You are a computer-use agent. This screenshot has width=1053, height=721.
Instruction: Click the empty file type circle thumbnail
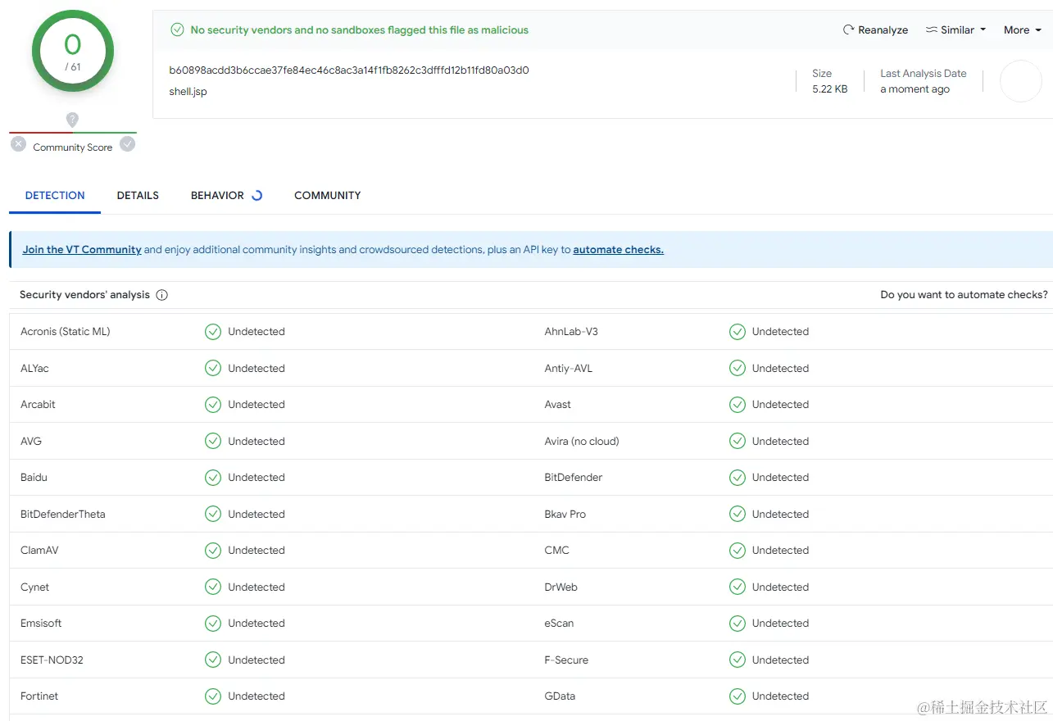click(1021, 81)
